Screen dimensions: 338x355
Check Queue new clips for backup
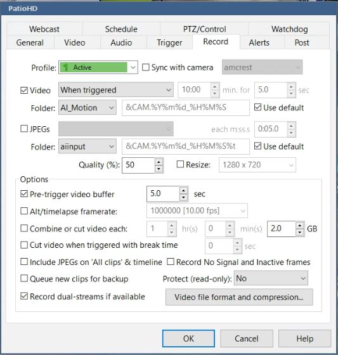24,278
